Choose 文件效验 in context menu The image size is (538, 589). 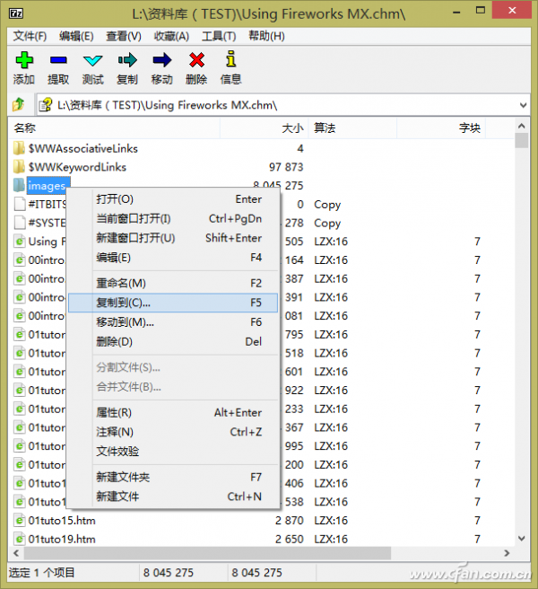click(x=173, y=452)
